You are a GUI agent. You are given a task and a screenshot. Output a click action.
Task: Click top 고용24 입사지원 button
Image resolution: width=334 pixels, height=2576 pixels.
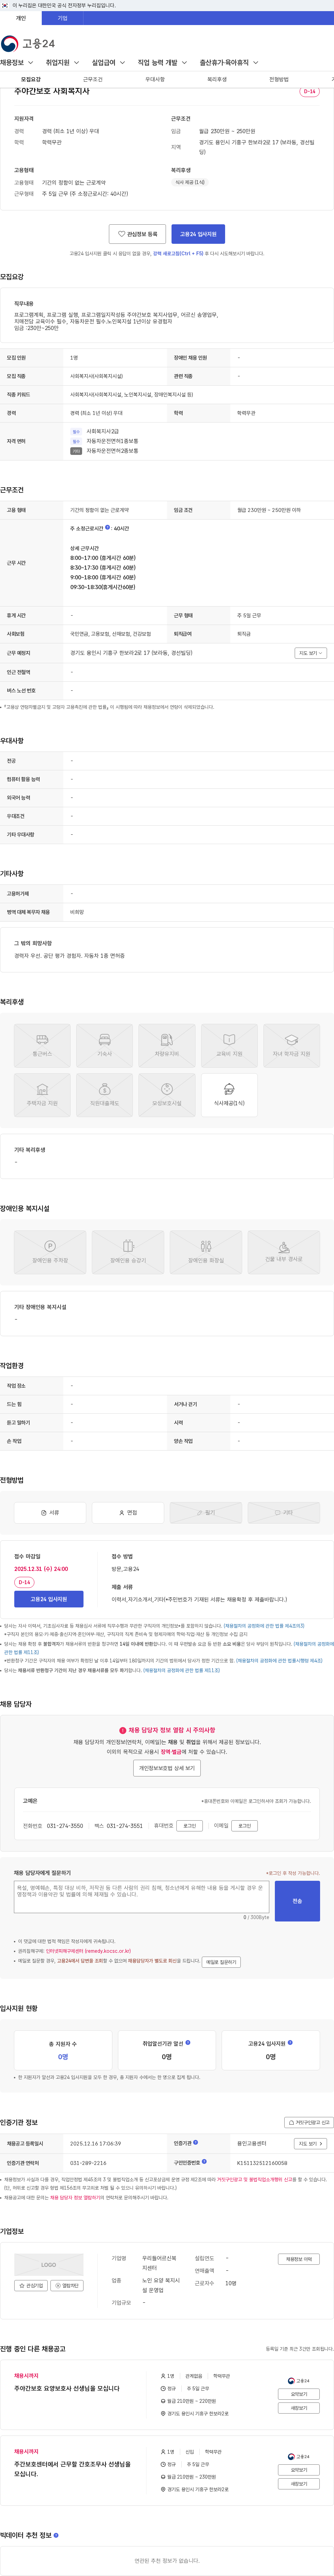point(198,234)
